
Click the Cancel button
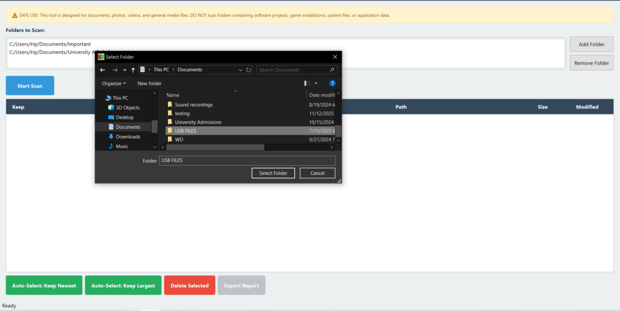point(318,173)
